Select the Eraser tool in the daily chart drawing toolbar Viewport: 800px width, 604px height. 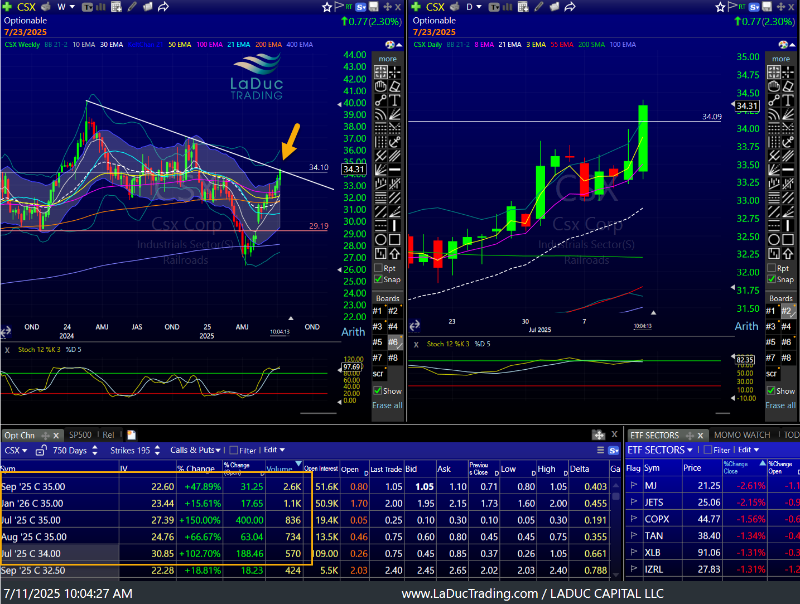click(x=788, y=86)
